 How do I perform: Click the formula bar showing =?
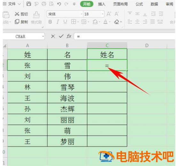[x=124, y=36]
